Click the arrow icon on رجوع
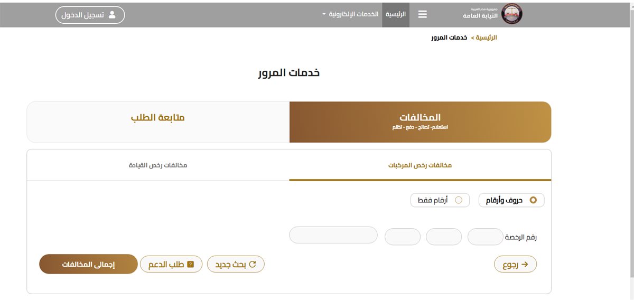This screenshot has height=300, width=634. 525,264
